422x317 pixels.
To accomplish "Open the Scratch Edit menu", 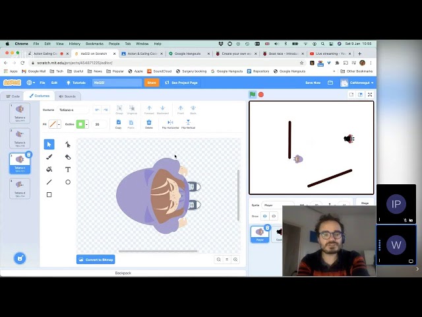I will coord(54,83).
